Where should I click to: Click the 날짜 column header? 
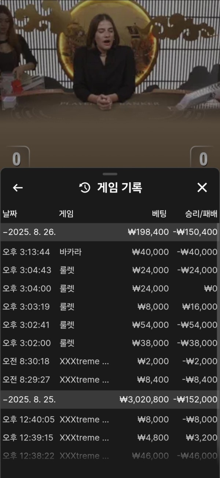[x=10, y=214]
